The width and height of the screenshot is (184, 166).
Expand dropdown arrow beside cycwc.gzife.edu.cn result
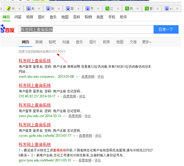point(74,136)
